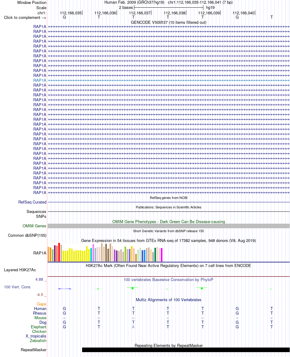
Task: Click the Human species label
Action: click(x=40, y=309)
